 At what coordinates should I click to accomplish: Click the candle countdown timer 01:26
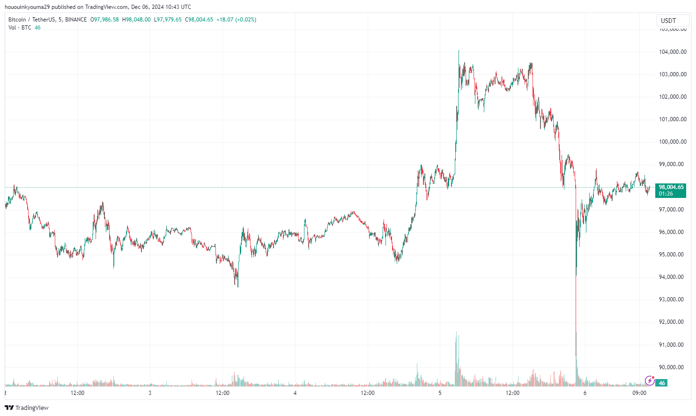[x=666, y=194]
